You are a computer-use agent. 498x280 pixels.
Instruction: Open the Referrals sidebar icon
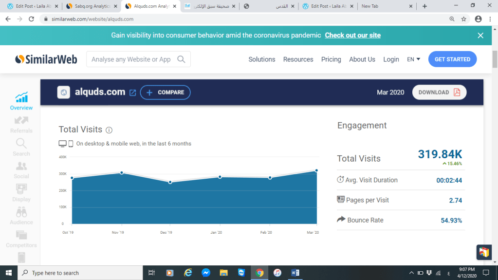point(21,120)
